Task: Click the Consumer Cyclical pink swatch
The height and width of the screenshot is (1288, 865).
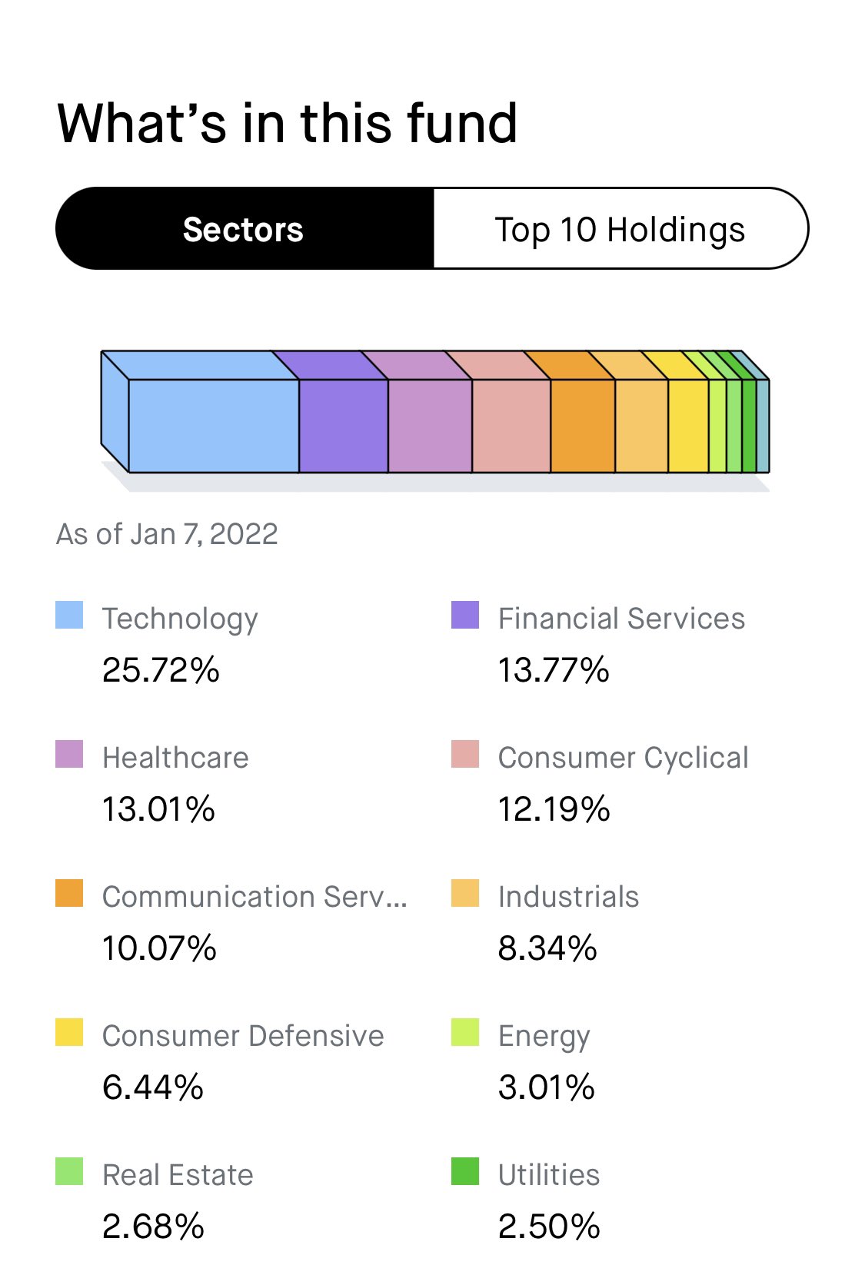Action: (465, 755)
